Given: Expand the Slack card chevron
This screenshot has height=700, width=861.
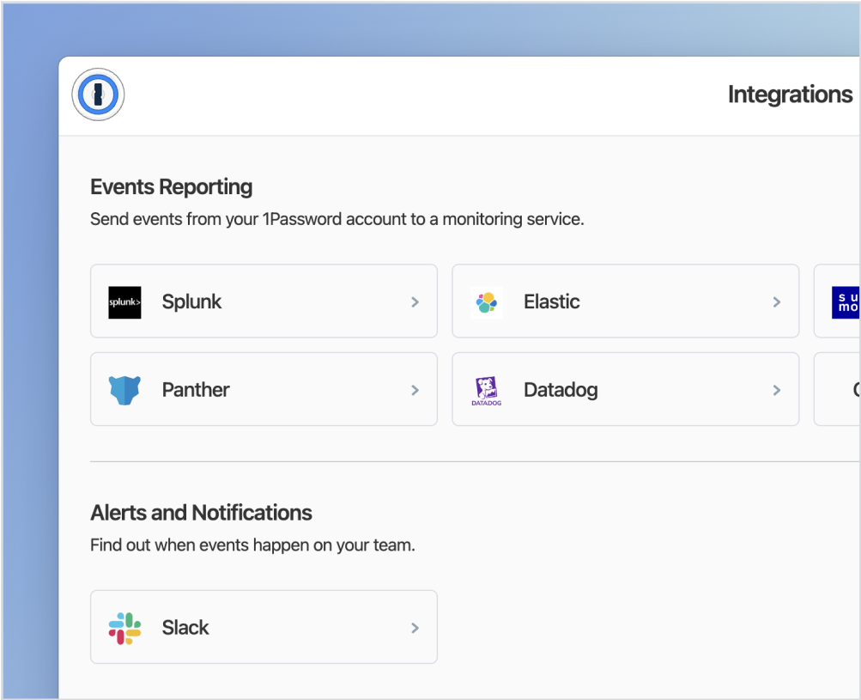Looking at the screenshot, I should click(x=415, y=628).
